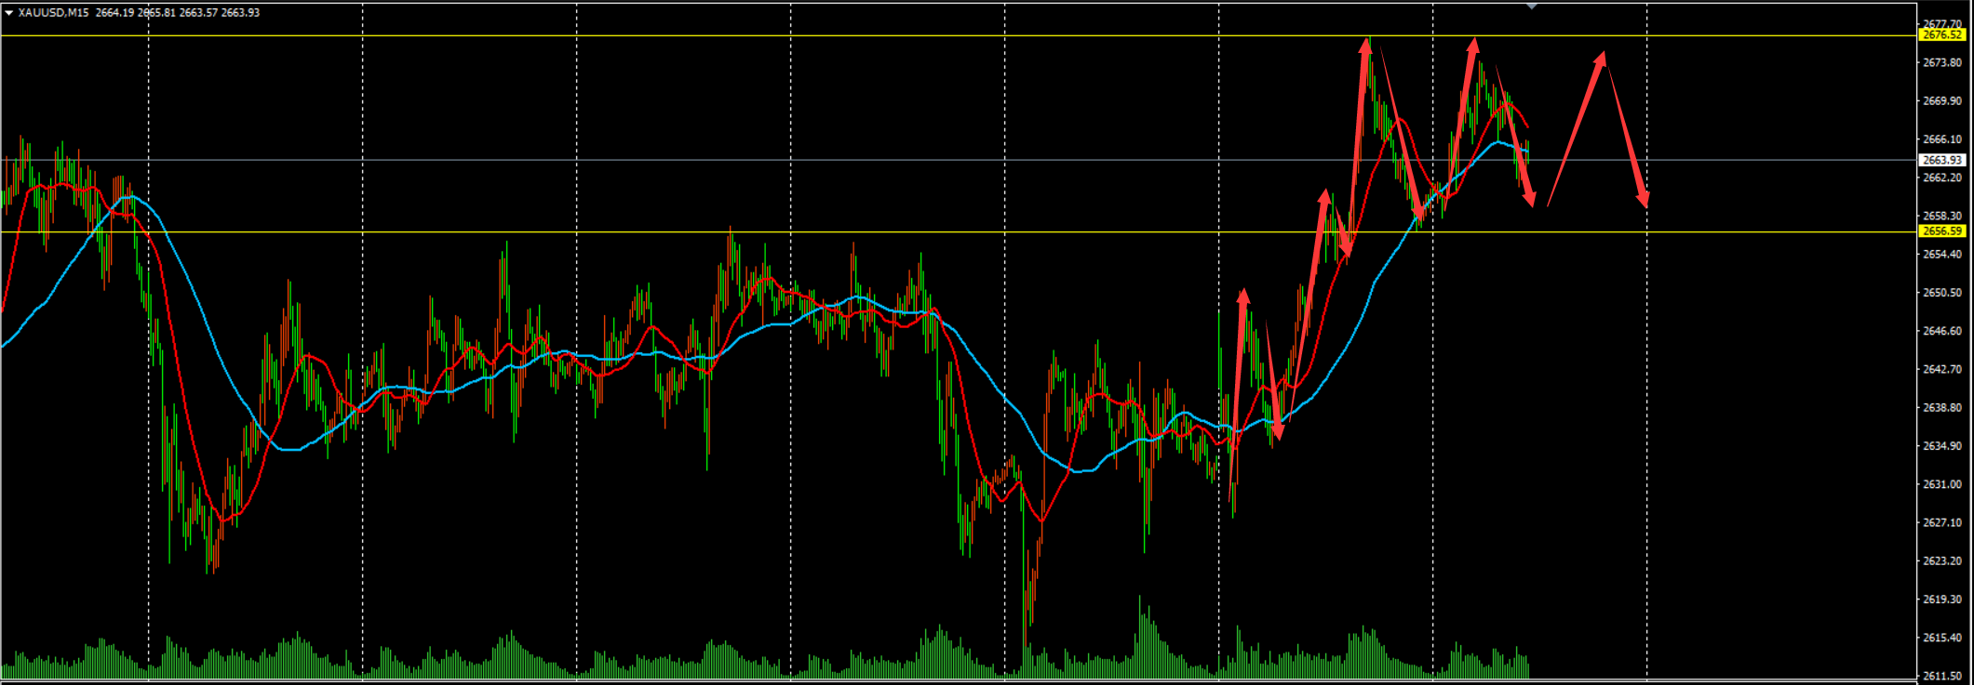Click the low price 2663.57 in header
Viewport: 1974px width, 685px height.
(198, 13)
